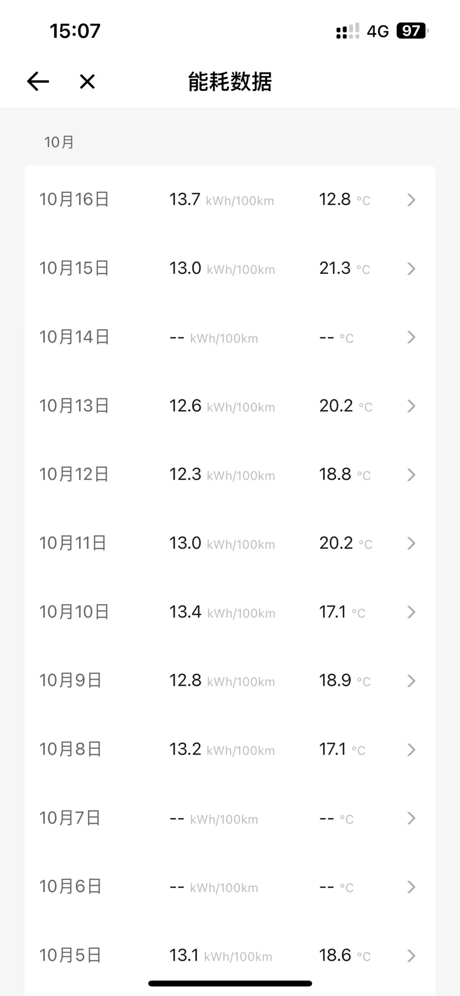Expand the 10月16日 row chevron
Image resolution: width=460 pixels, height=996 pixels.
pyautogui.click(x=412, y=200)
